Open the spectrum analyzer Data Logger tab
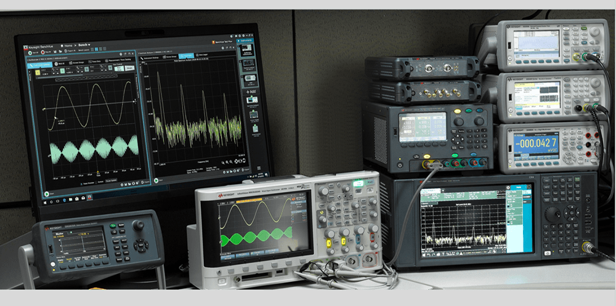The height and width of the screenshot is (306, 616). coord(201,55)
